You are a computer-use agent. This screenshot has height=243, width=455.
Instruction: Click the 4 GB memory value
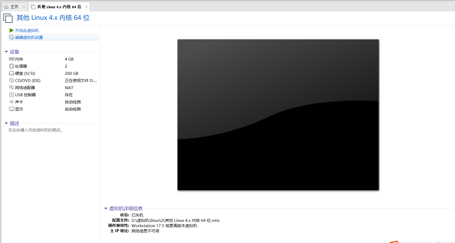[x=69, y=59]
